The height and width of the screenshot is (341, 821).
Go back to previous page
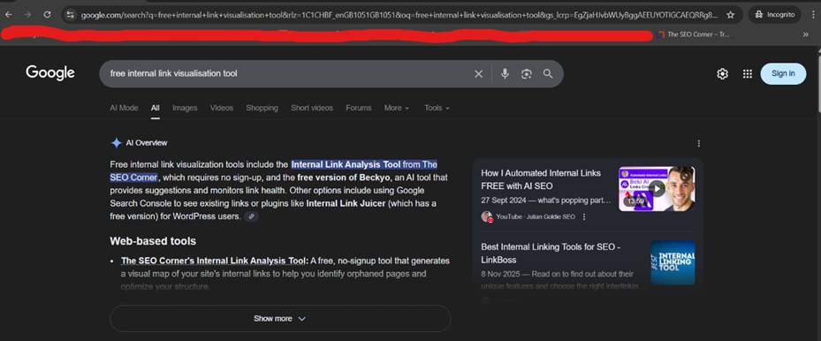[x=8, y=15]
